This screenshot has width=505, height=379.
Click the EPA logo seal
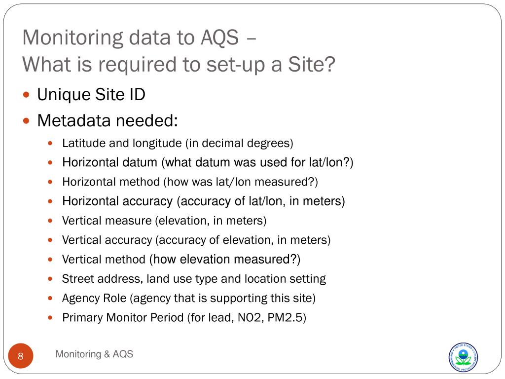(463, 357)
